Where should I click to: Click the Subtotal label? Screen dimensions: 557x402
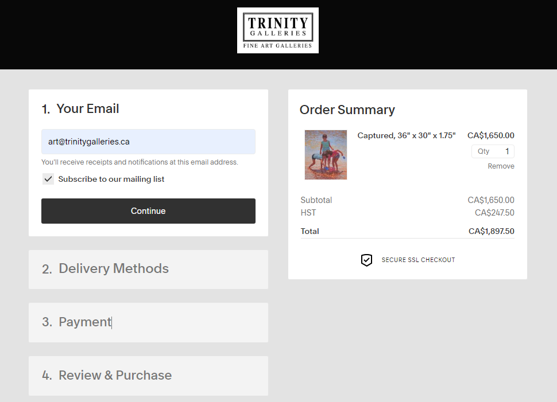pos(316,200)
